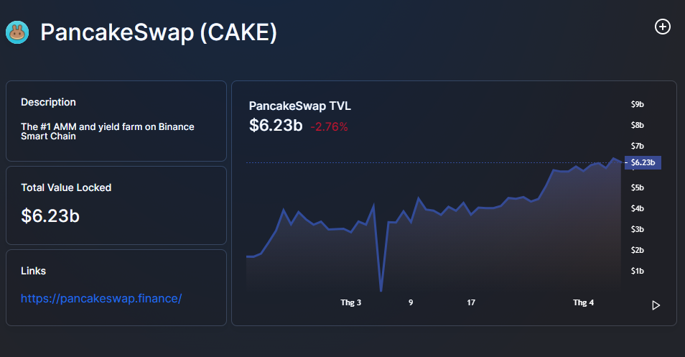Click the PancakeSwap bunny logo icon
The height and width of the screenshot is (357, 685).
[x=17, y=32]
